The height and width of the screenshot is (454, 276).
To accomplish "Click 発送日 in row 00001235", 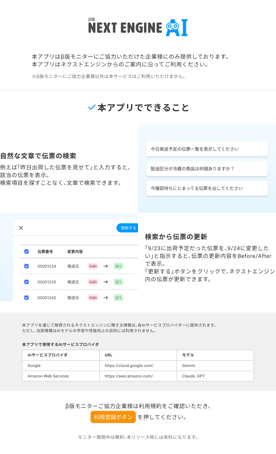I will tap(73, 282).
